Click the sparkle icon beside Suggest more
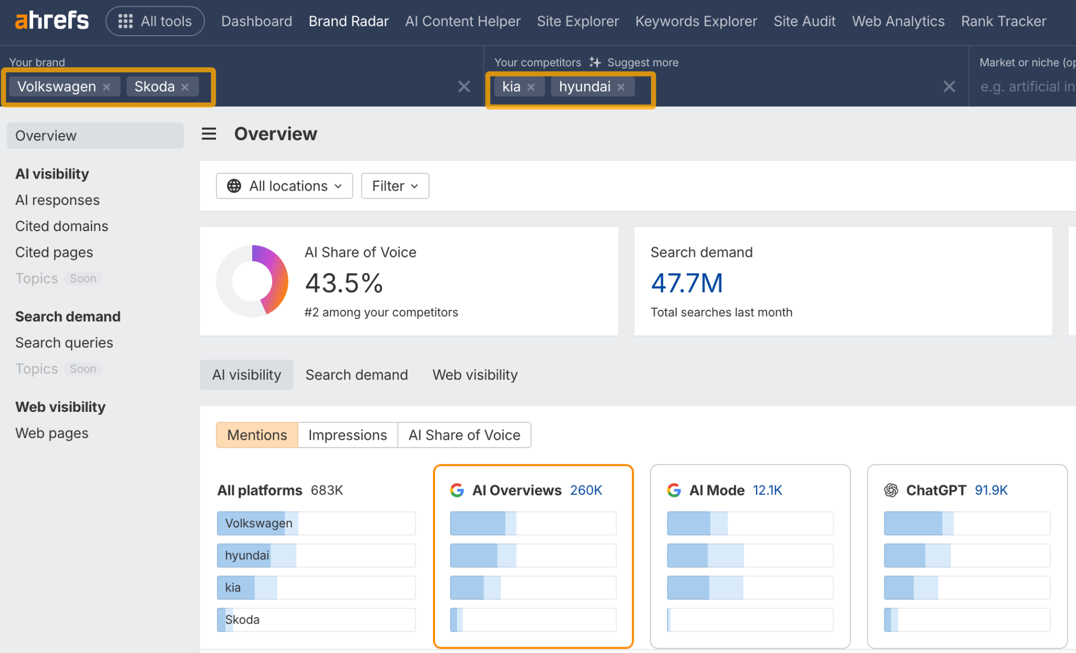 pyautogui.click(x=595, y=62)
